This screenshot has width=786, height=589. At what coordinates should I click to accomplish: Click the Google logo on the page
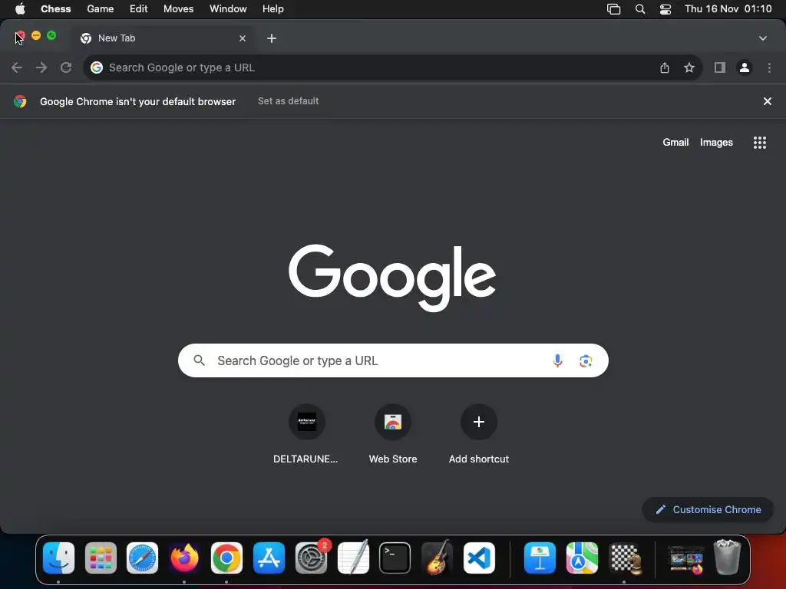coord(392,277)
